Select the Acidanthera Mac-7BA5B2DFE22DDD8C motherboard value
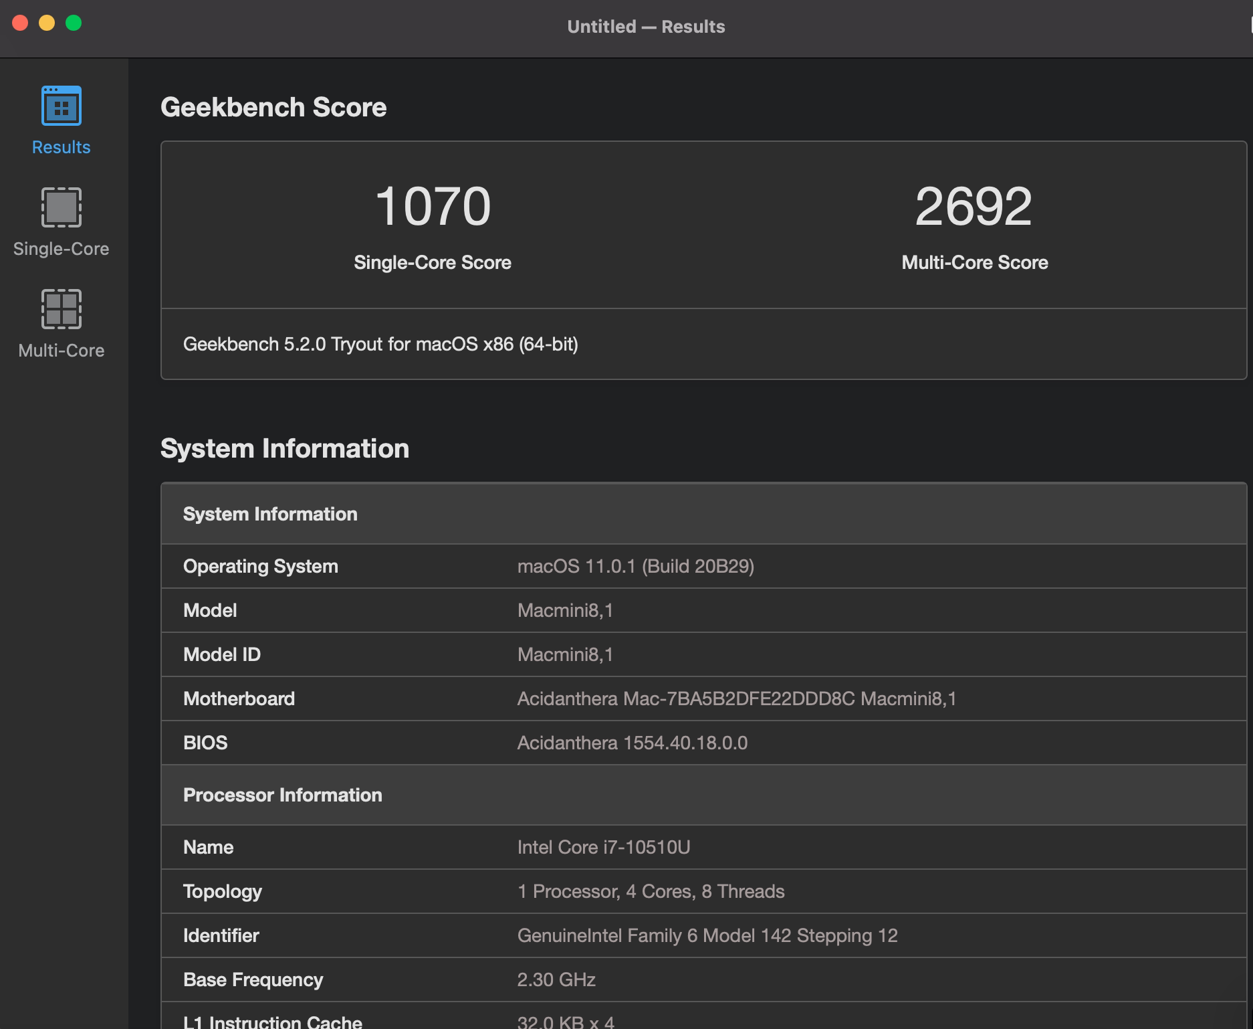This screenshot has height=1029, width=1253. point(736,698)
